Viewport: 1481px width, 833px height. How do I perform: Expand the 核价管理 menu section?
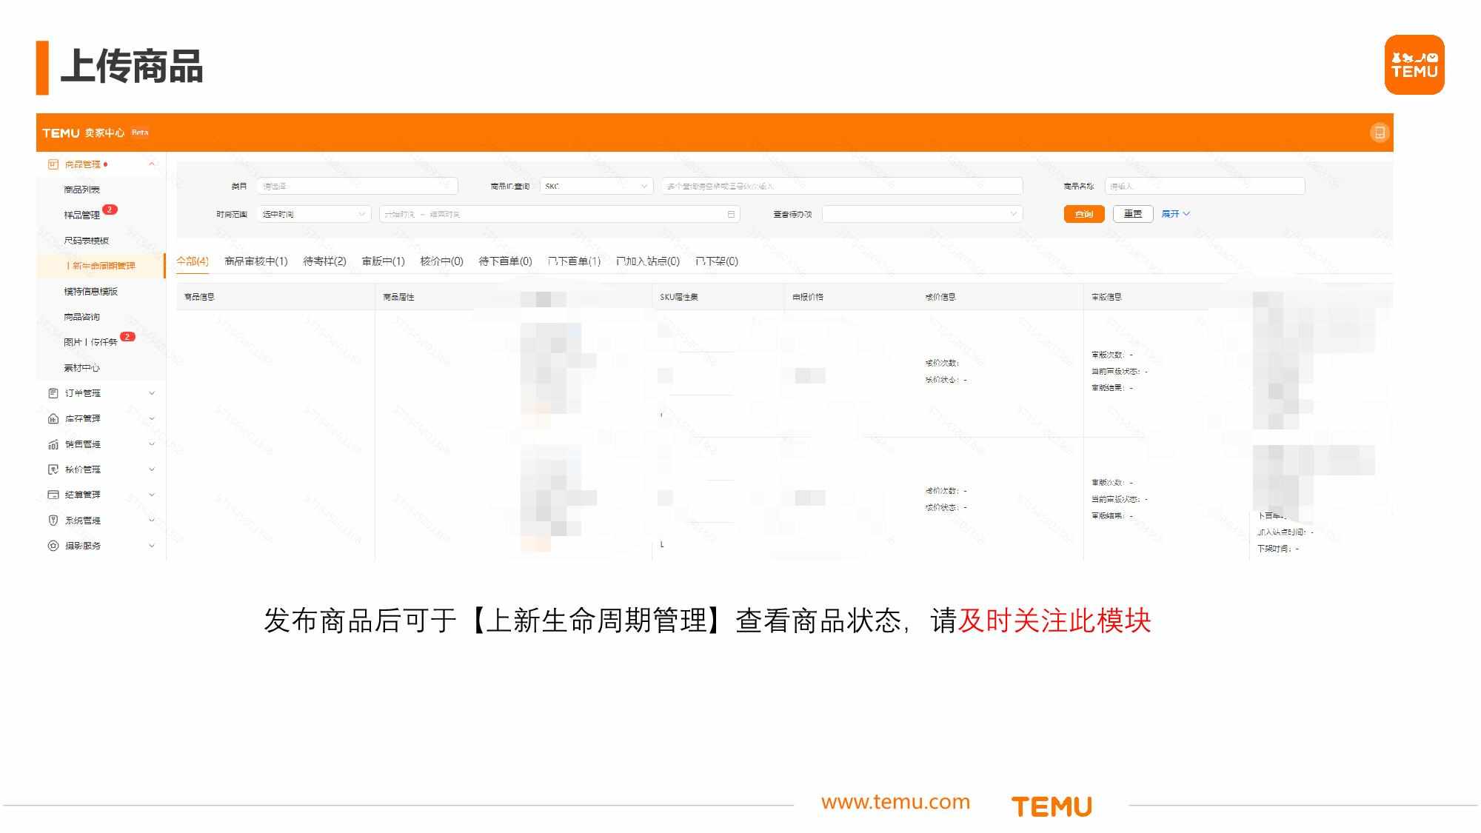(x=152, y=469)
